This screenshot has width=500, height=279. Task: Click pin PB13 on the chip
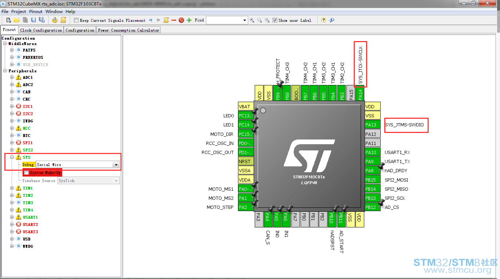373,198
